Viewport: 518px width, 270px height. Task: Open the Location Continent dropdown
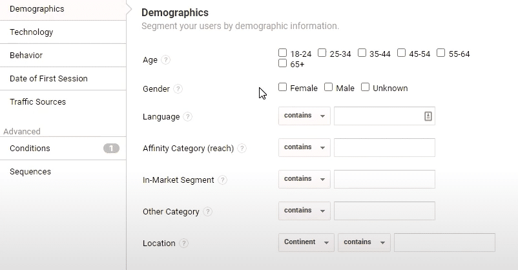tap(306, 243)
